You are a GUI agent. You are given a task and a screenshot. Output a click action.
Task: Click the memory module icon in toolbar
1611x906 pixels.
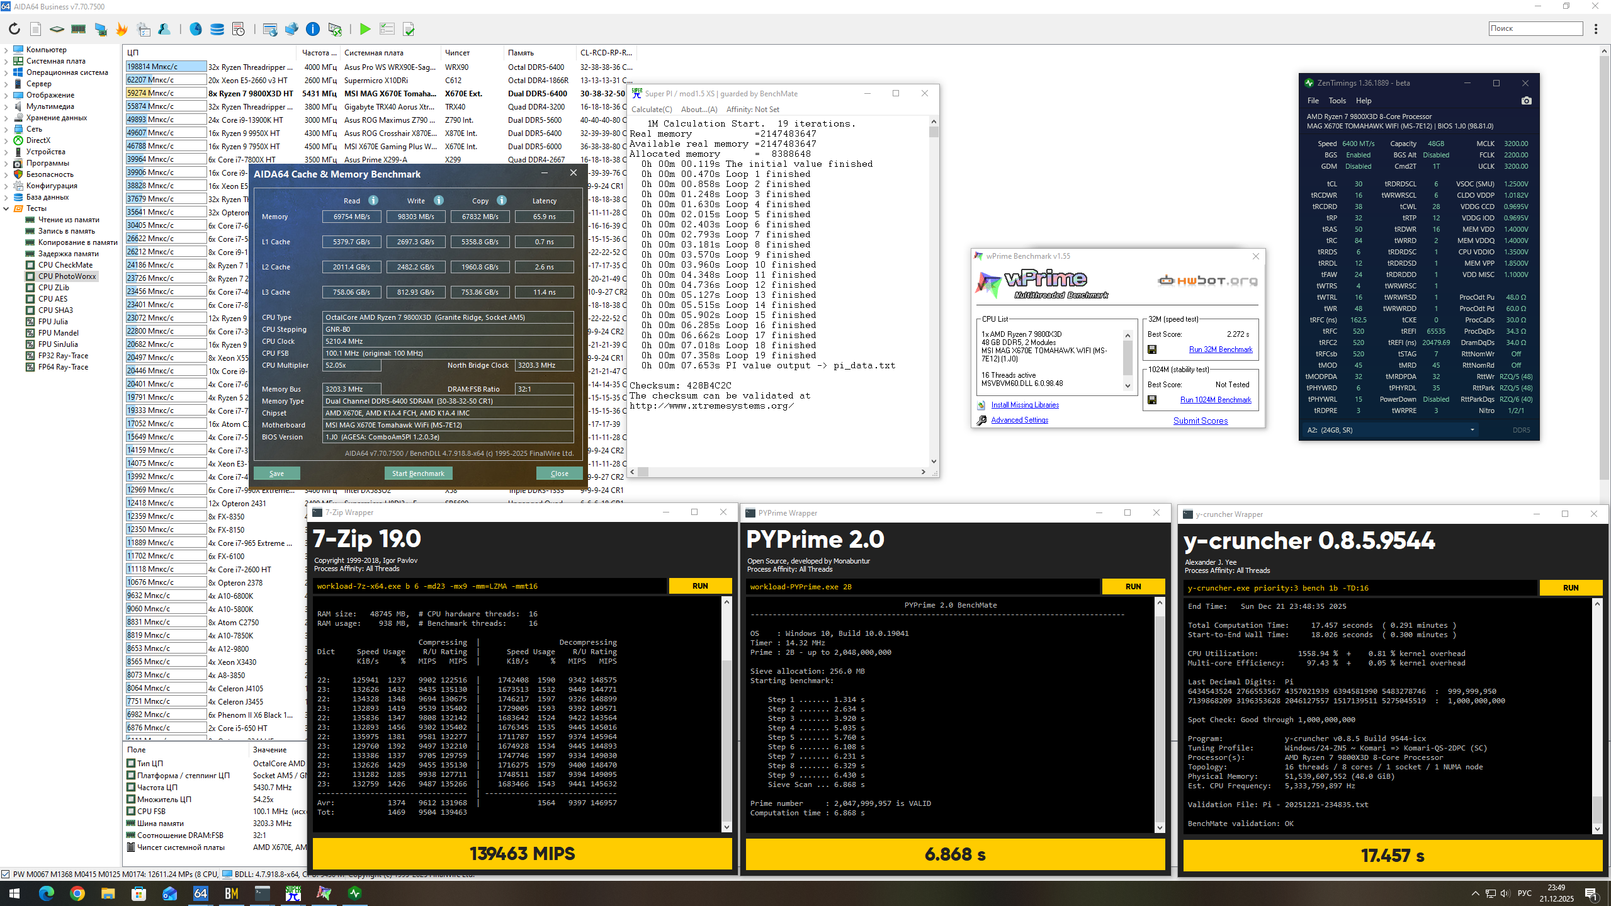[79, 29]
